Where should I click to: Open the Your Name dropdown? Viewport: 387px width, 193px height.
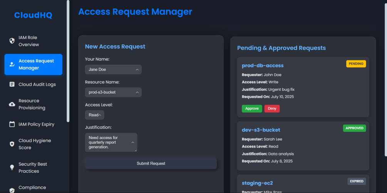(x=113, y=70)
